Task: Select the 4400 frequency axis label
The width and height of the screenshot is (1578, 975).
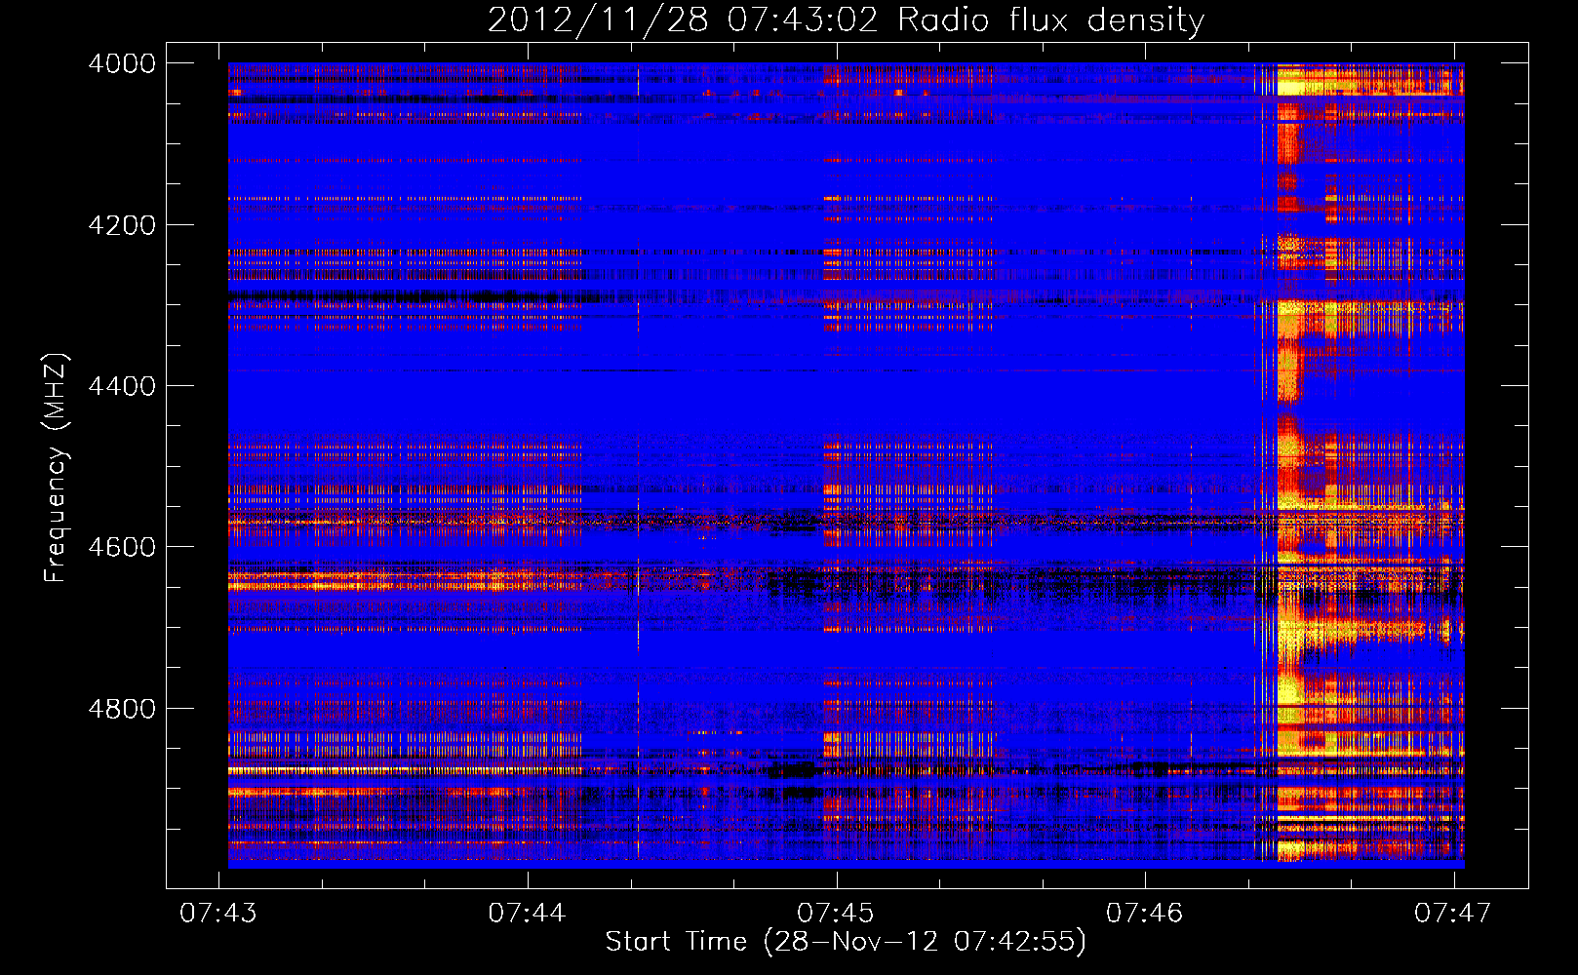Action: (x=122, y=386)
